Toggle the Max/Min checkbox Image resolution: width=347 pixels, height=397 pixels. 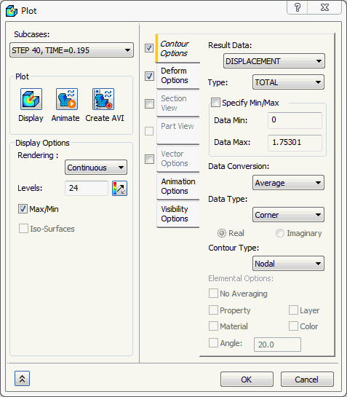[23, 209]
